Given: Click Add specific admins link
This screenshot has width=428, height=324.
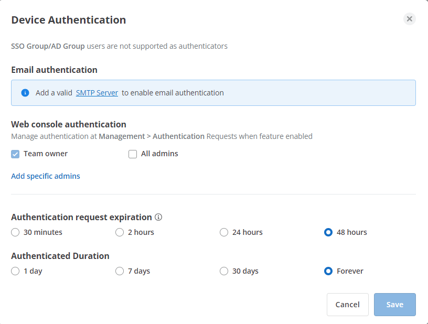Looking at the screenshot, I should (46, 176).
